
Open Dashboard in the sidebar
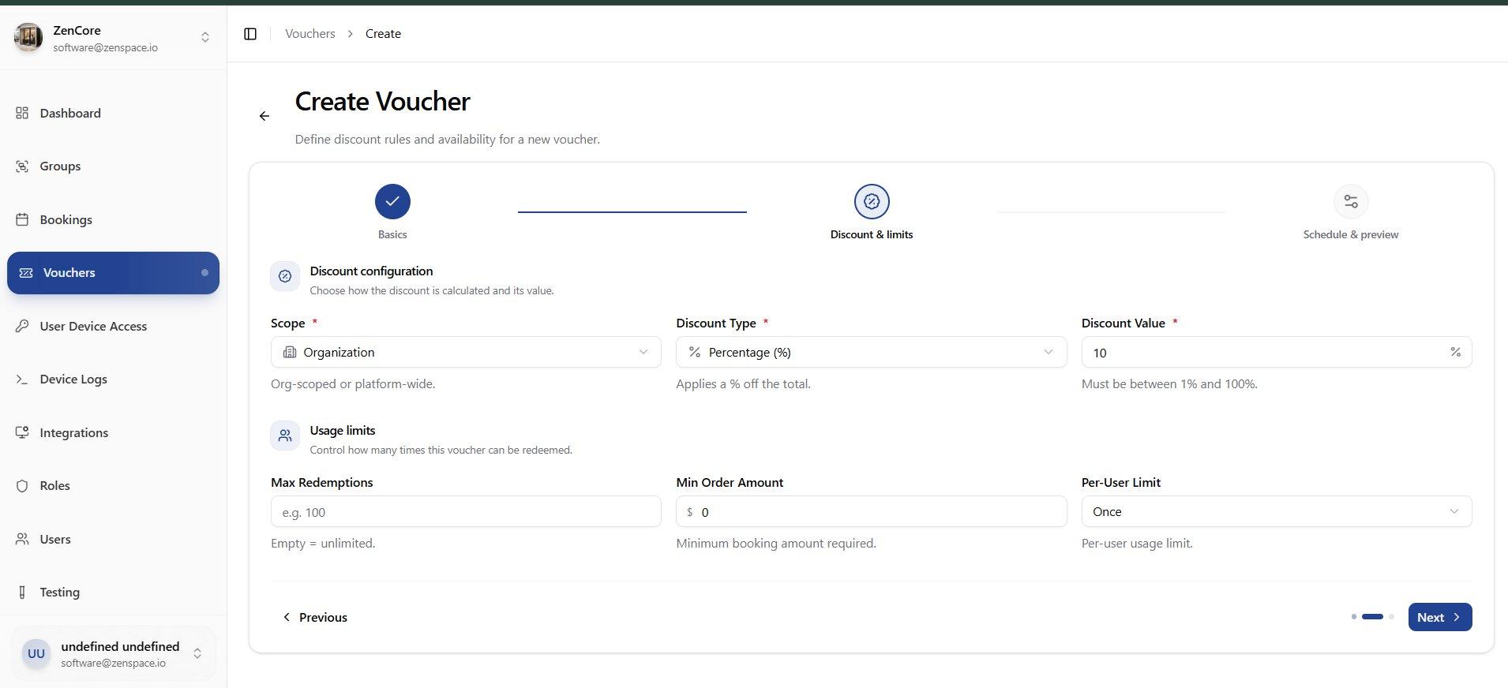[113, 113]
